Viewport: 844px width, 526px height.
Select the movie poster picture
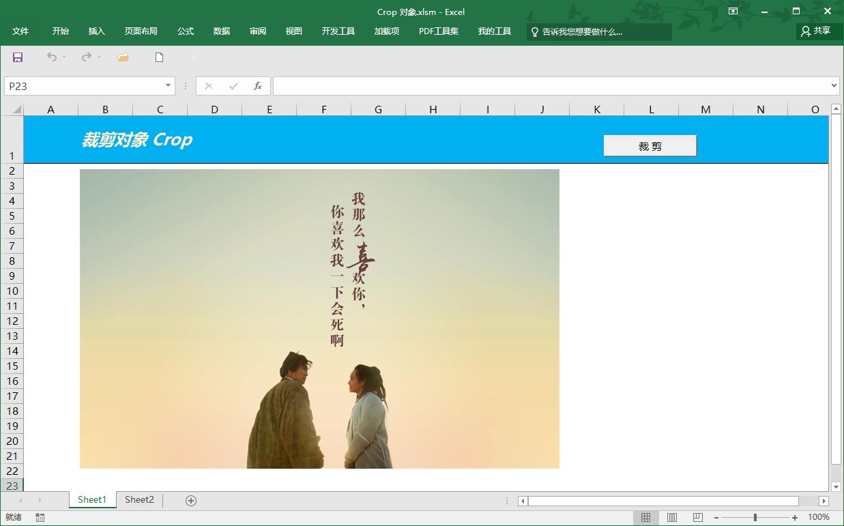pos(319,319)
